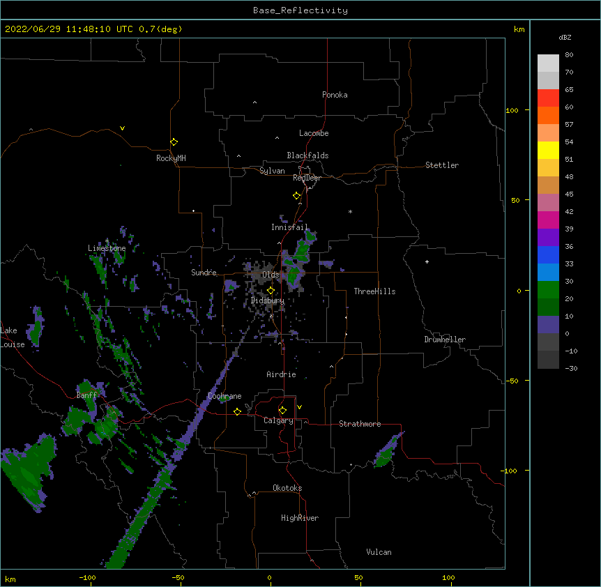Click the yellow V marker east of Calgary
Screen dimensions: 601x587
point(299,407)
